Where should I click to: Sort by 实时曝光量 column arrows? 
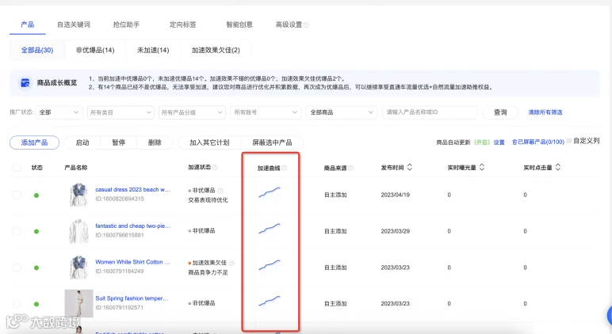pyautogui.click(x=482, y=167)
